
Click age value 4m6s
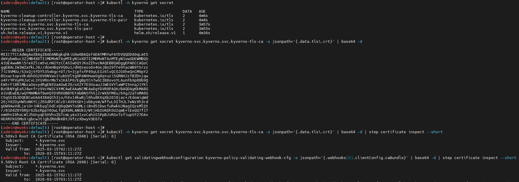tap(203, 16)
